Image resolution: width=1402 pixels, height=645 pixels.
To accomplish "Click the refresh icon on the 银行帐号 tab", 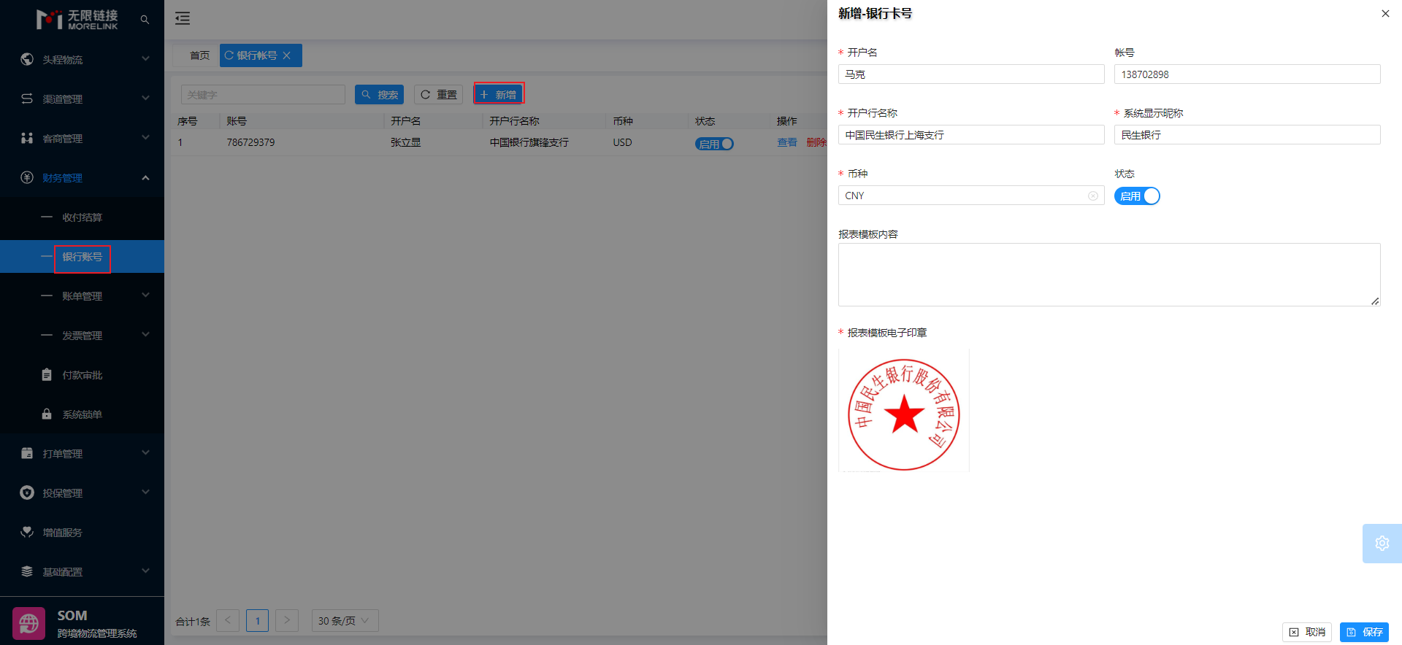I will [229, 55].
